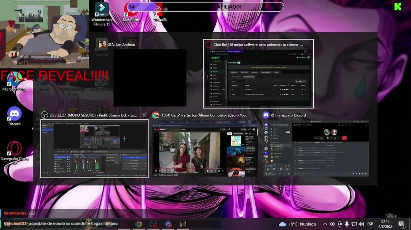411x230 pixels.
Task: Close the OBS window from the task switcher
Action: point(144,115)
